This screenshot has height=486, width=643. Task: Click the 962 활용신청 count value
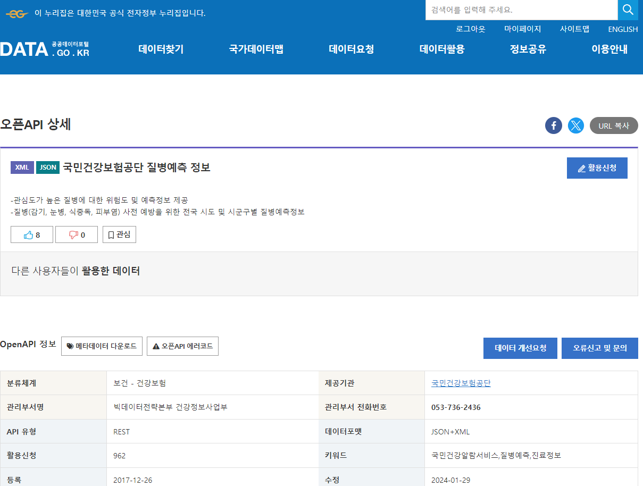[x=120, y=456]
